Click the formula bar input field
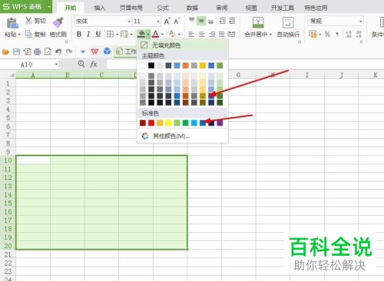 click(245, 64)
